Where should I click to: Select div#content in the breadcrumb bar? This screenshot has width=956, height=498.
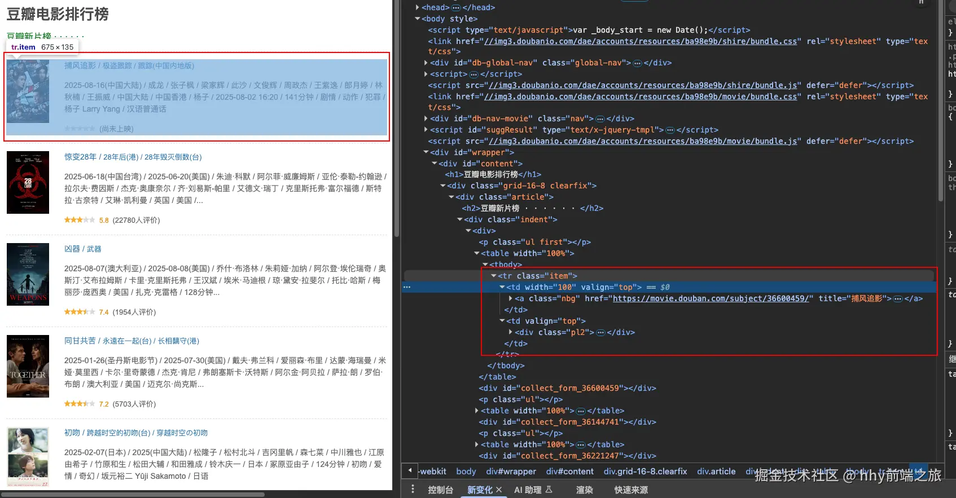tap(570, 471)
